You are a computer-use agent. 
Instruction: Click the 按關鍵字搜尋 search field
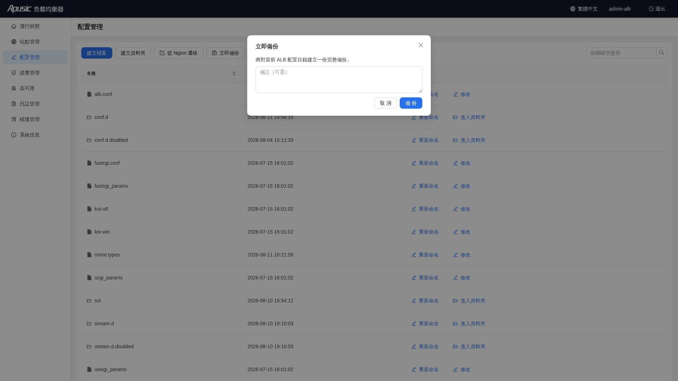621,53
